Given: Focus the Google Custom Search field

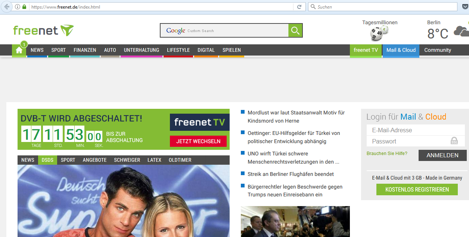Looking at the screenshot, I should (224, 31).
